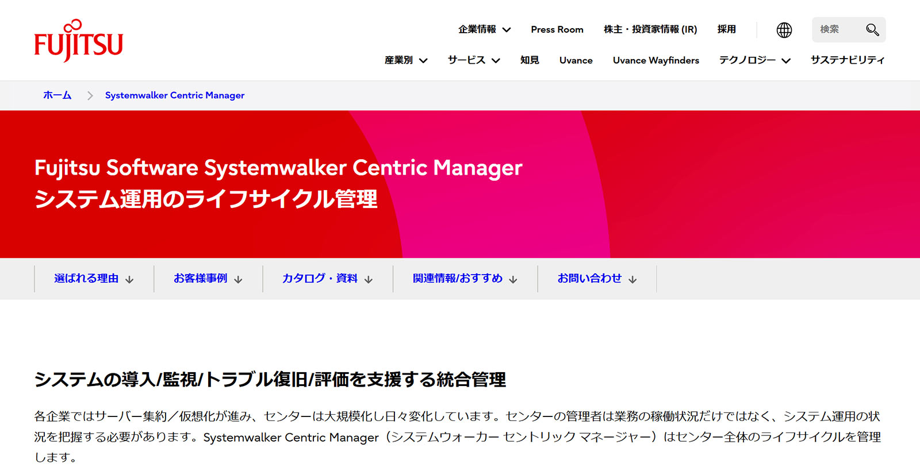This screenshot has width=920, height=471.
Task: Expand the 企業情報 menu
Action: tap(484, 29)
